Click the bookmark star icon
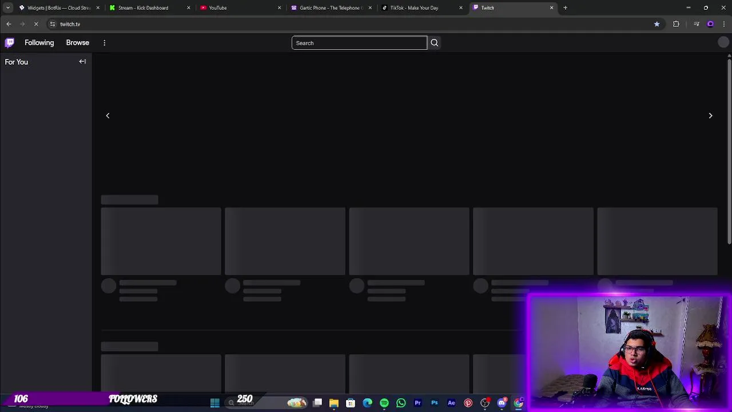732x412 pixels. 657,24
